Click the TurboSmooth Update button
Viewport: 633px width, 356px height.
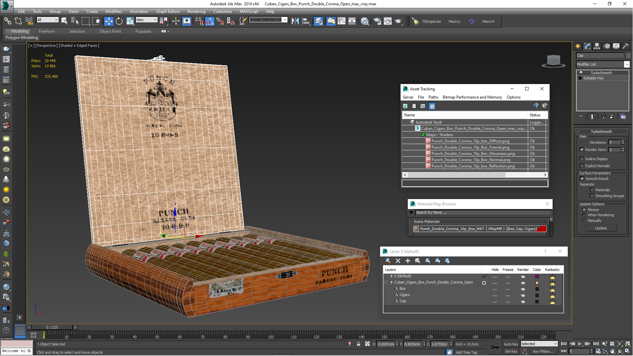click(601, 228)
